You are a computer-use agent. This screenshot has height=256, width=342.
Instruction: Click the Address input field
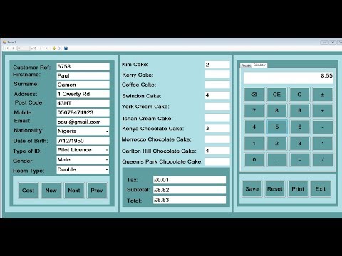[83, 94]
